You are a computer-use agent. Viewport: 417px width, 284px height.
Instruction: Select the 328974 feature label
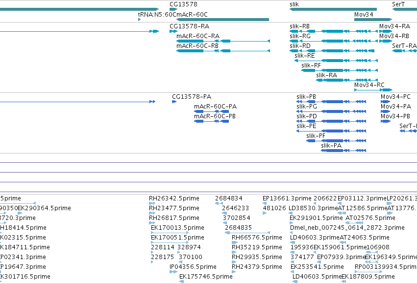(x=189, y=247)
